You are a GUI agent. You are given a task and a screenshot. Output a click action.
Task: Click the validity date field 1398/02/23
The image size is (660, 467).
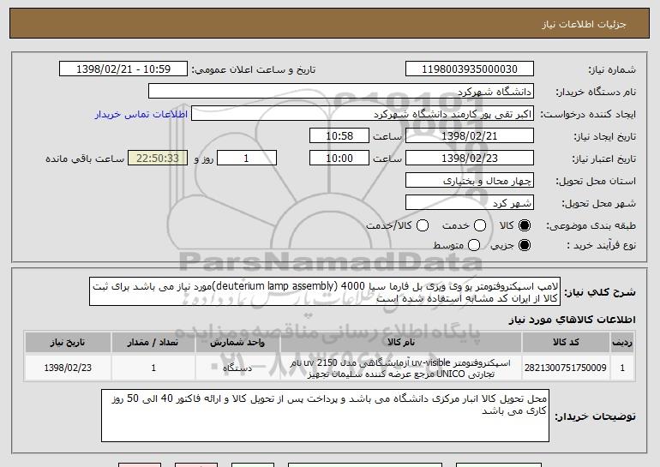pos(470,159)
